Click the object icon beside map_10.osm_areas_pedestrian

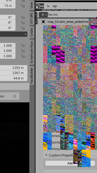point(43,22)
